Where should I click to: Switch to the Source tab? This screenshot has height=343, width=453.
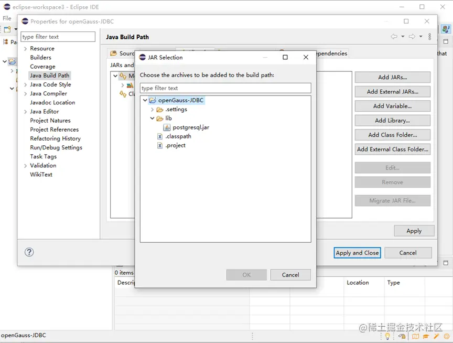click(x=123, y=53)
